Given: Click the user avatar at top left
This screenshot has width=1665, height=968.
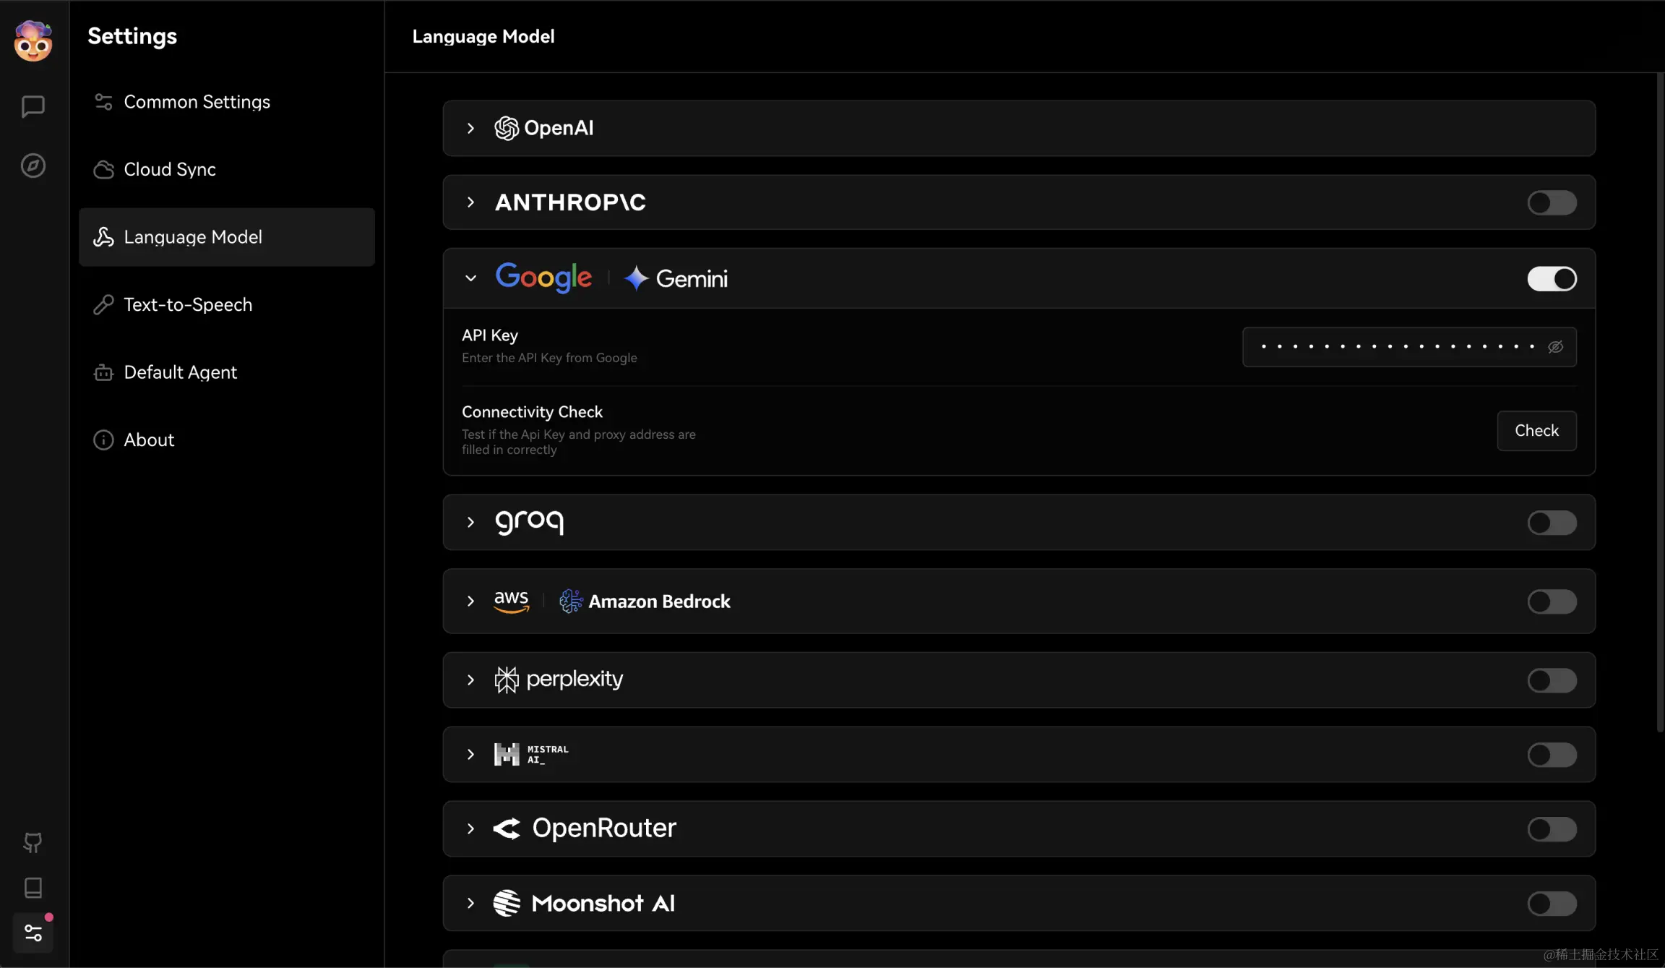Looking at the screenshot, I should [x=32, y=41].
